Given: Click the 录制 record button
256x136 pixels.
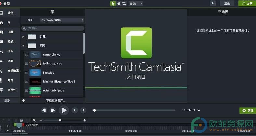Looking at the screenshot, I should [x=5, y=4].
